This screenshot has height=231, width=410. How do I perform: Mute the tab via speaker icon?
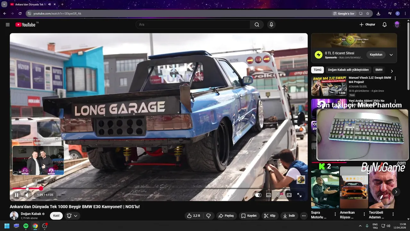(x=49, y=4)
